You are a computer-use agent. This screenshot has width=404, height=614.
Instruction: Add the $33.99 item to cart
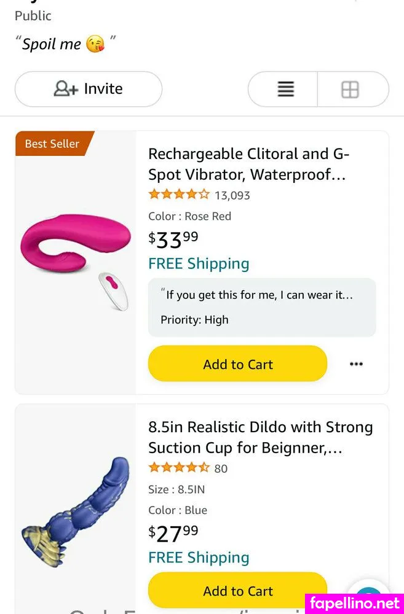coord(237,364)
